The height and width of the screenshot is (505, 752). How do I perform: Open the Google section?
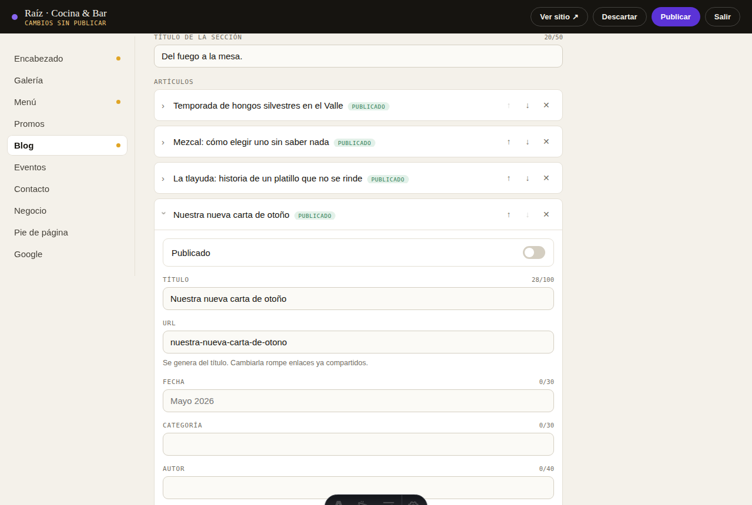tap(67, 254)
